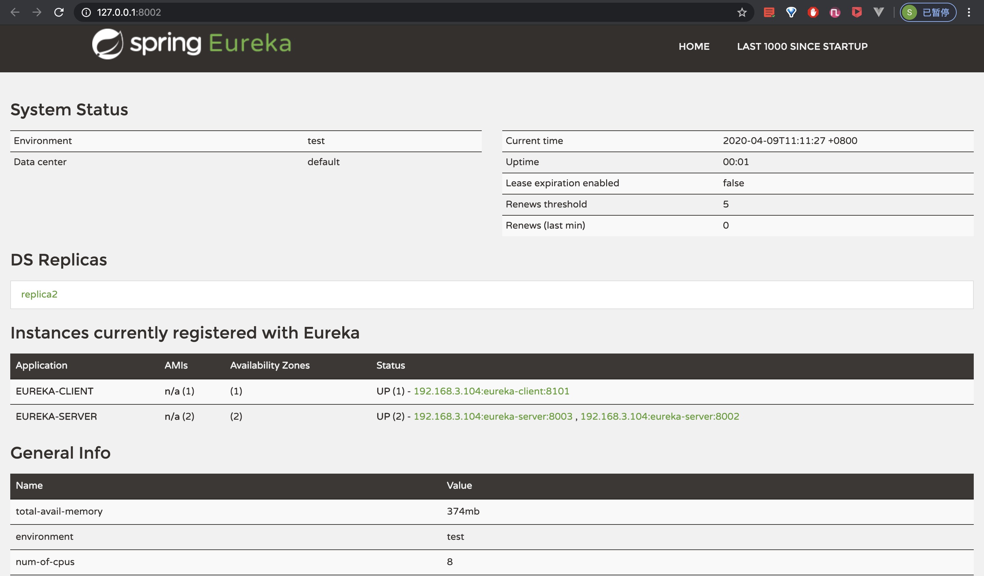The width and height of the screenshot is (984, 576).
Task: Open the Chrome three-dot menu
Action: (969, 13)
